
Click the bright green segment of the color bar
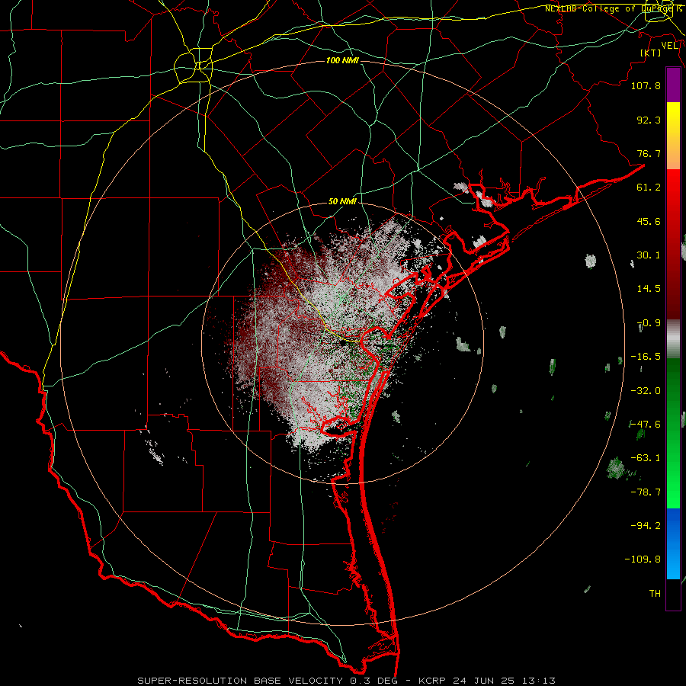pos(673,433)
